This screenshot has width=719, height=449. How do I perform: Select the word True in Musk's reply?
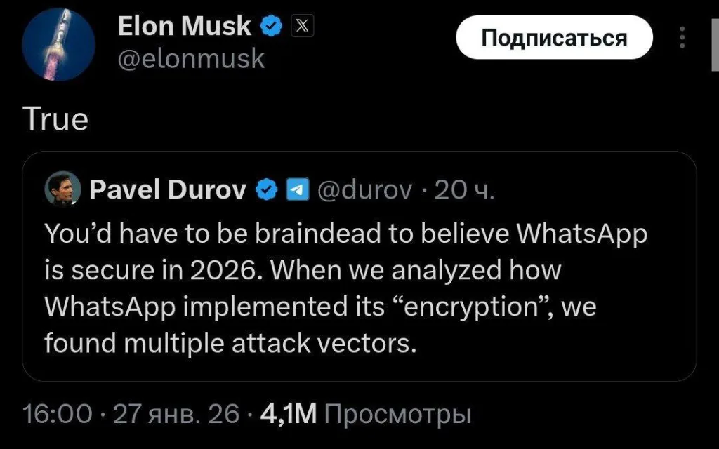(x=56, y=119)
